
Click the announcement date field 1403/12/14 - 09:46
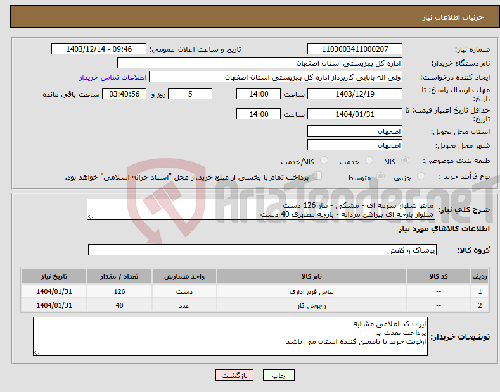click(99, 49)
